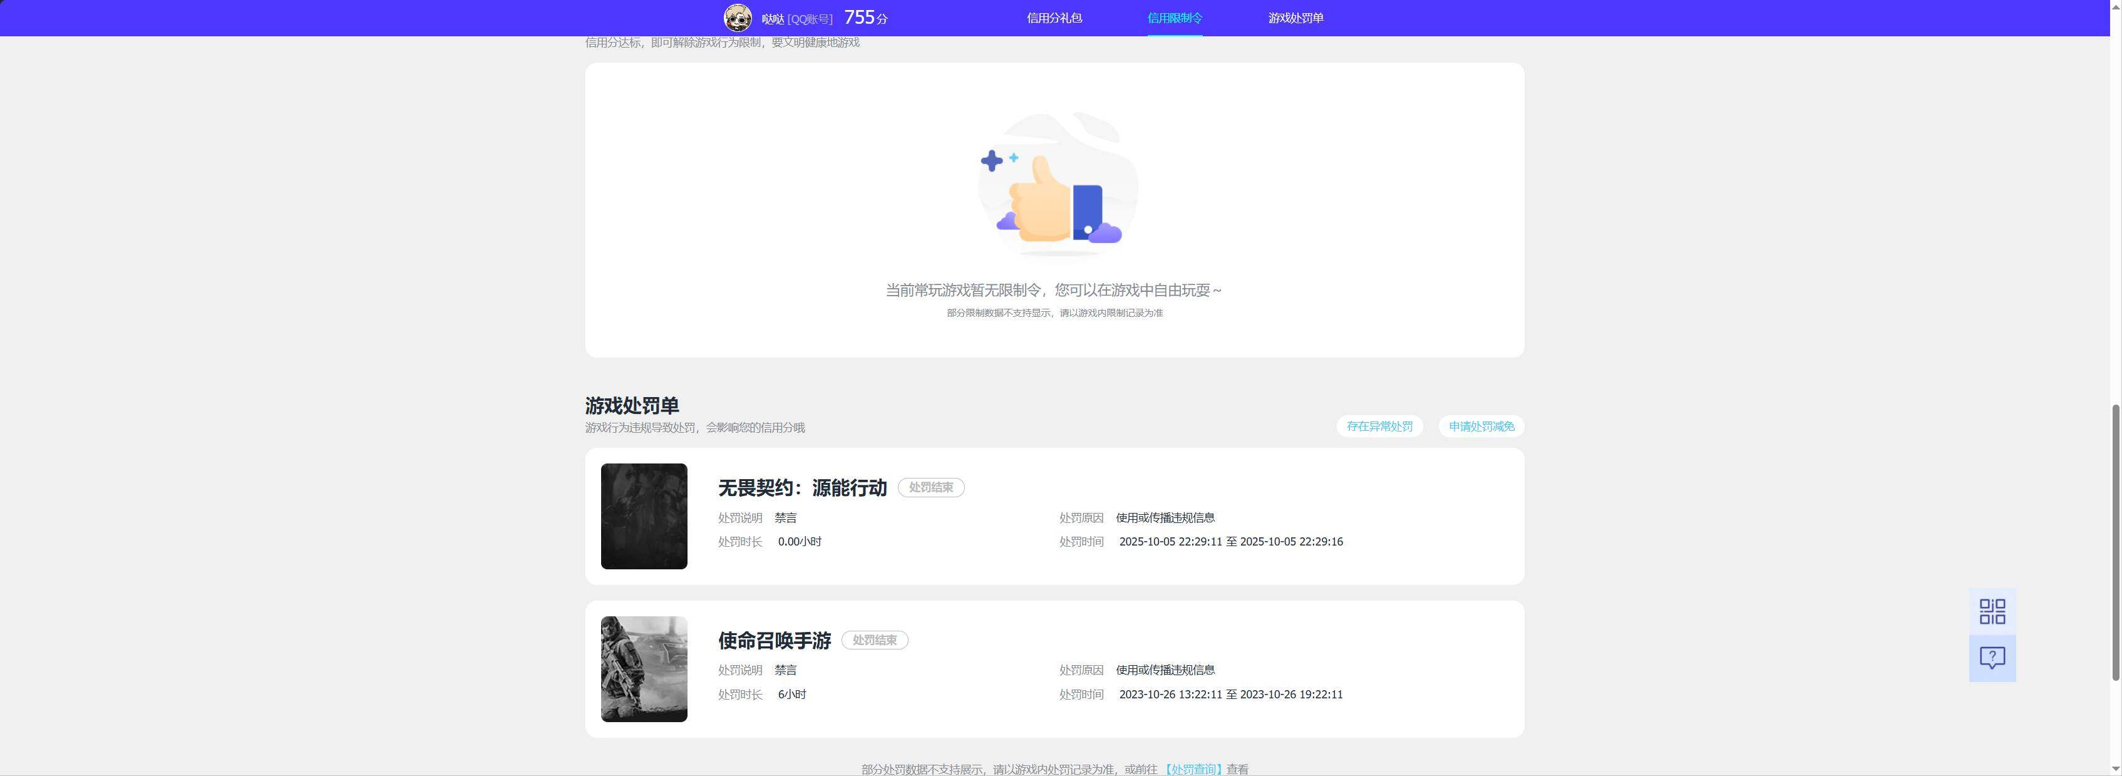Image resolution: width=2122 pixels, height=776 pixels.
Task: Go to the 游戏处罚单 tab
Action: pyautogui.click(x=1295, y=18)
